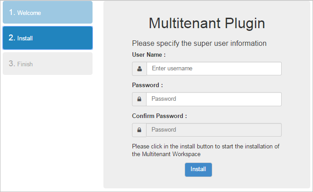Image resolution: width=313 pixels, height=192 pixels.
Task: Focus the Confirm Password input field
Action: [214, 130]
